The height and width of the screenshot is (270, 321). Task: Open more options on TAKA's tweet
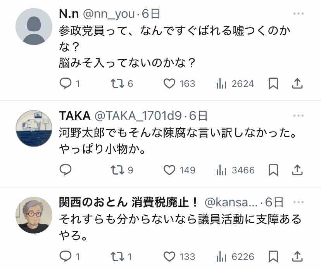point(298,116)
